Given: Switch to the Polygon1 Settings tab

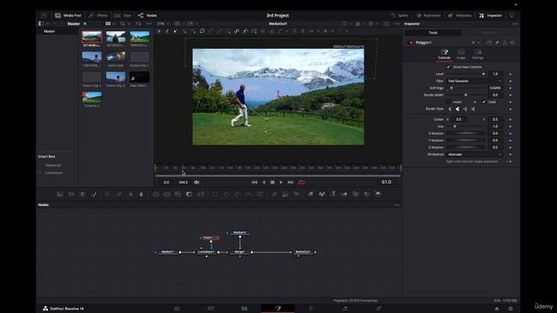Looking at the screenshot, I should (478, 54).
